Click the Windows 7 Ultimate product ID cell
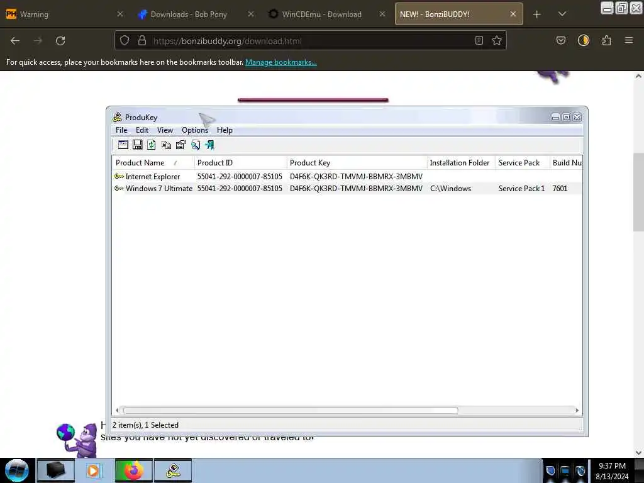644x483 pixels. pyautogui.click(x=240, y=188)
